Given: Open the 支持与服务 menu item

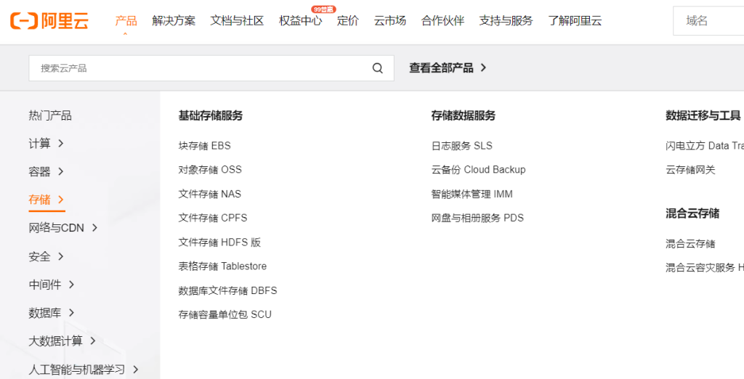Looking at the screenshot, I should 506,21.
